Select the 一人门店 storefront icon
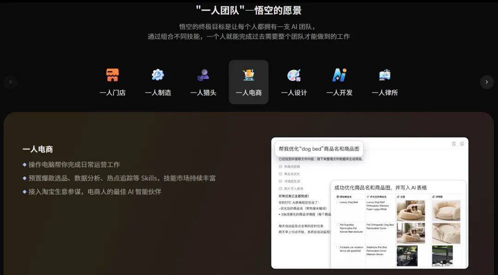498x275 pixels. click(x=113, y=75)
